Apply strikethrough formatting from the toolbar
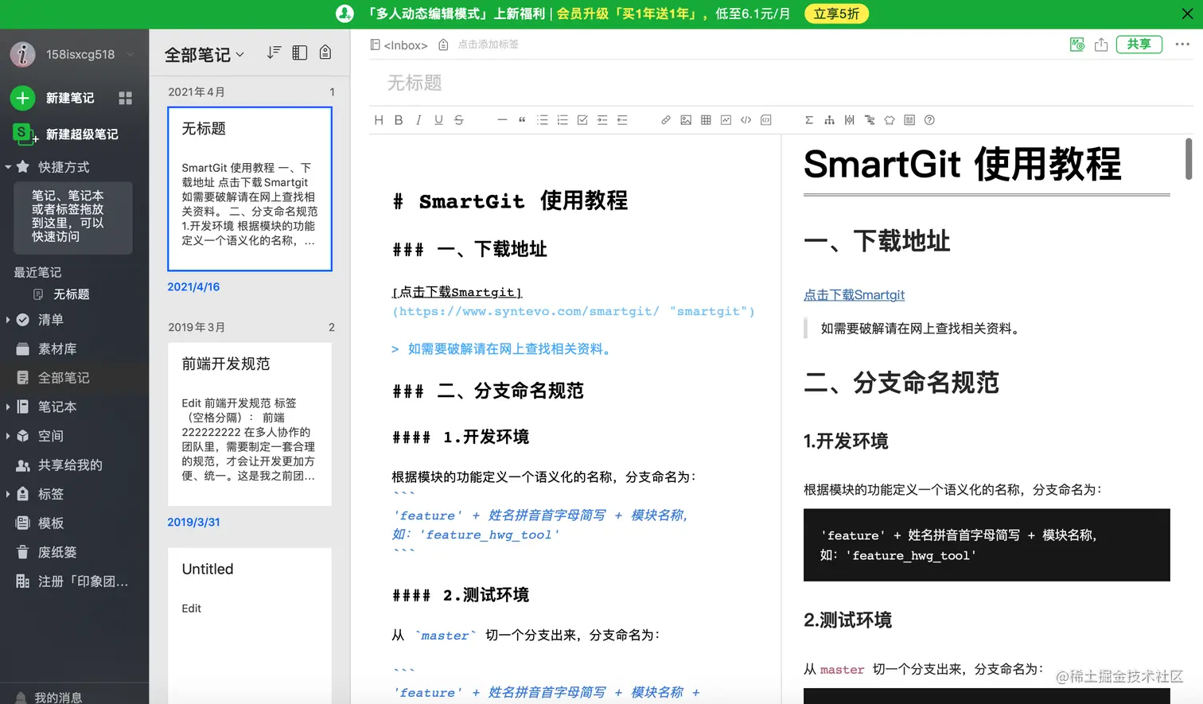The image size is (1203, 704). [458, 120]
